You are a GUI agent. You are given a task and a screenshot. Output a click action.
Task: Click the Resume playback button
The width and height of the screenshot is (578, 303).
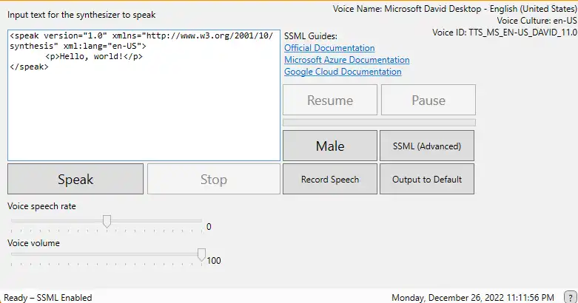(x=330, y=101)
